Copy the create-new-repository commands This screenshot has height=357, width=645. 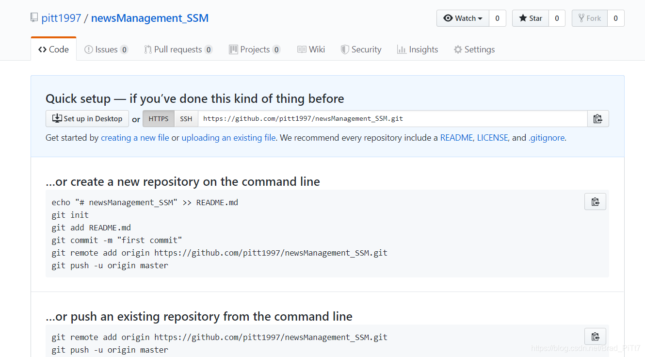pyautogui.click(x=595, y=202)
